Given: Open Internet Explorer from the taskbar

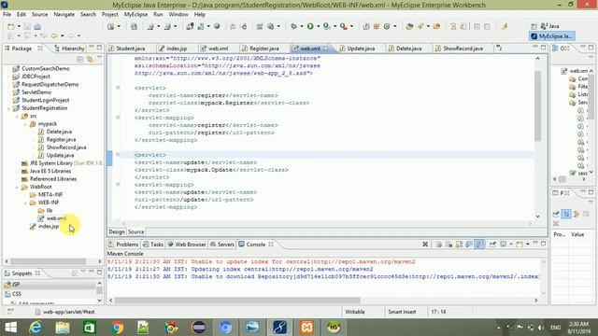Looking at the screenshot, I should coord(36,328).
